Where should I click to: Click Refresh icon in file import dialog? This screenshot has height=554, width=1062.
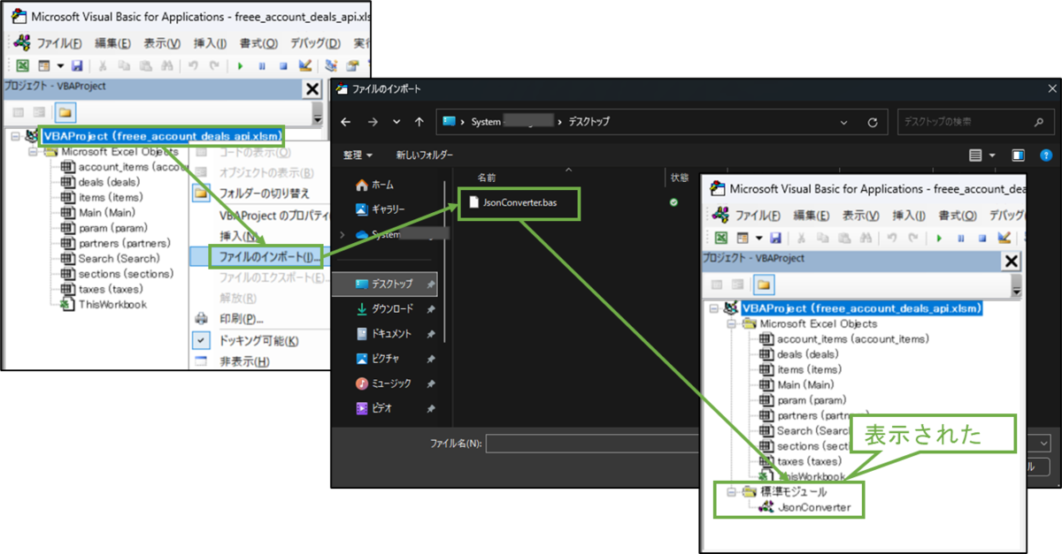click(x=873, y=122)
